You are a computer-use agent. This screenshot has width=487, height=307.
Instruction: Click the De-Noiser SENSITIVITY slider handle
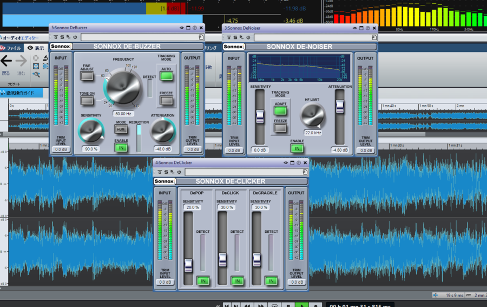point(260,116)
